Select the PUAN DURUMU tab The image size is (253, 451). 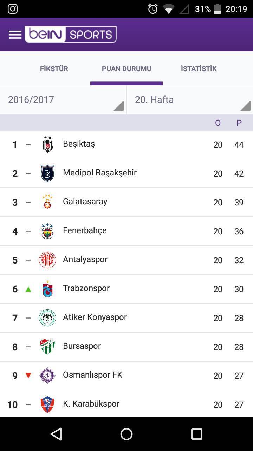pos(126,69)
